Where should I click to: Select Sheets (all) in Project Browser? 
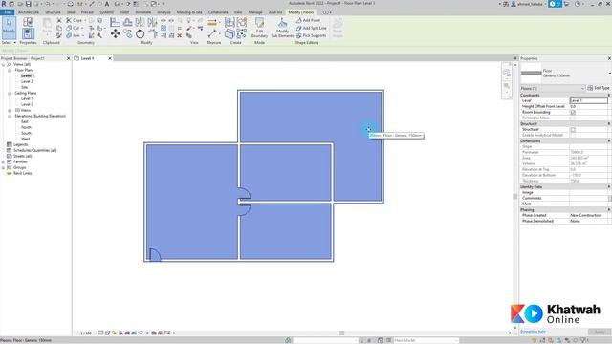pos(23,156)
